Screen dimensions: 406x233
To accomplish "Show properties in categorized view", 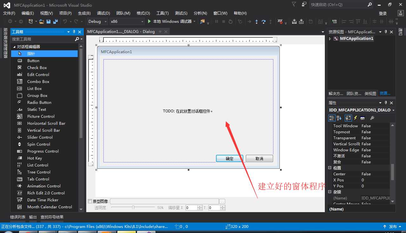I will coord(332,118).
